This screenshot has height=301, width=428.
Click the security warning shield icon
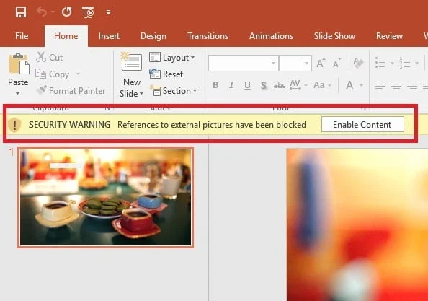tap(14, 125)
